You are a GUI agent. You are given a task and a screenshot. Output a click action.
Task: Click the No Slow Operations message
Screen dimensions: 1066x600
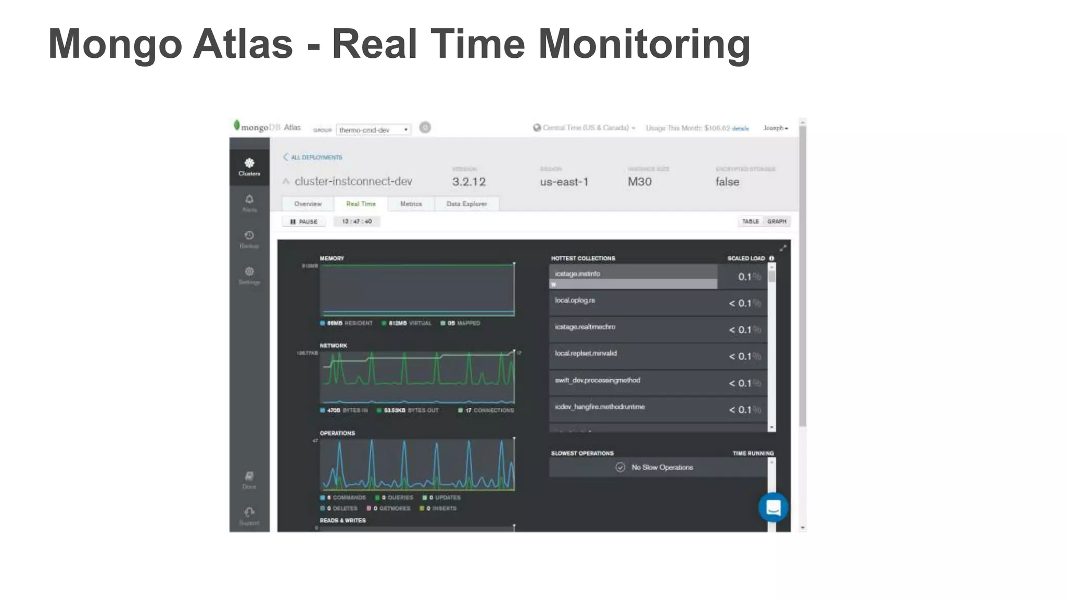pos(662,467)
